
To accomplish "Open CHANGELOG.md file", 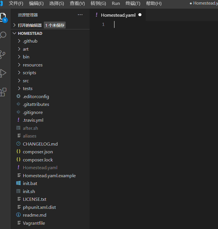I will point(40,144).
